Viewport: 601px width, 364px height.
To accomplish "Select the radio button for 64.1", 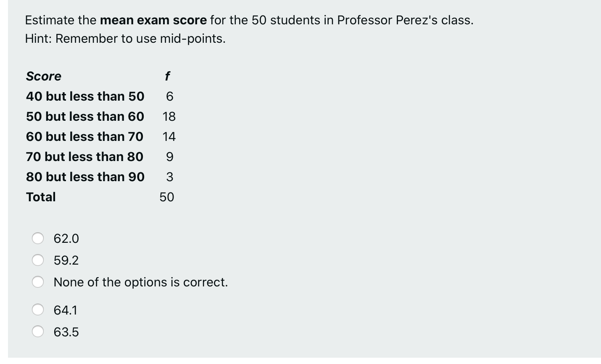I will tap(38, 310).
